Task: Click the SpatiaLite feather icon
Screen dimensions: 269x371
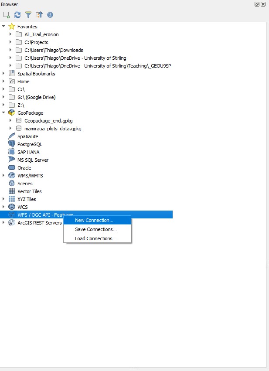Action: click(x=12, y=136)
